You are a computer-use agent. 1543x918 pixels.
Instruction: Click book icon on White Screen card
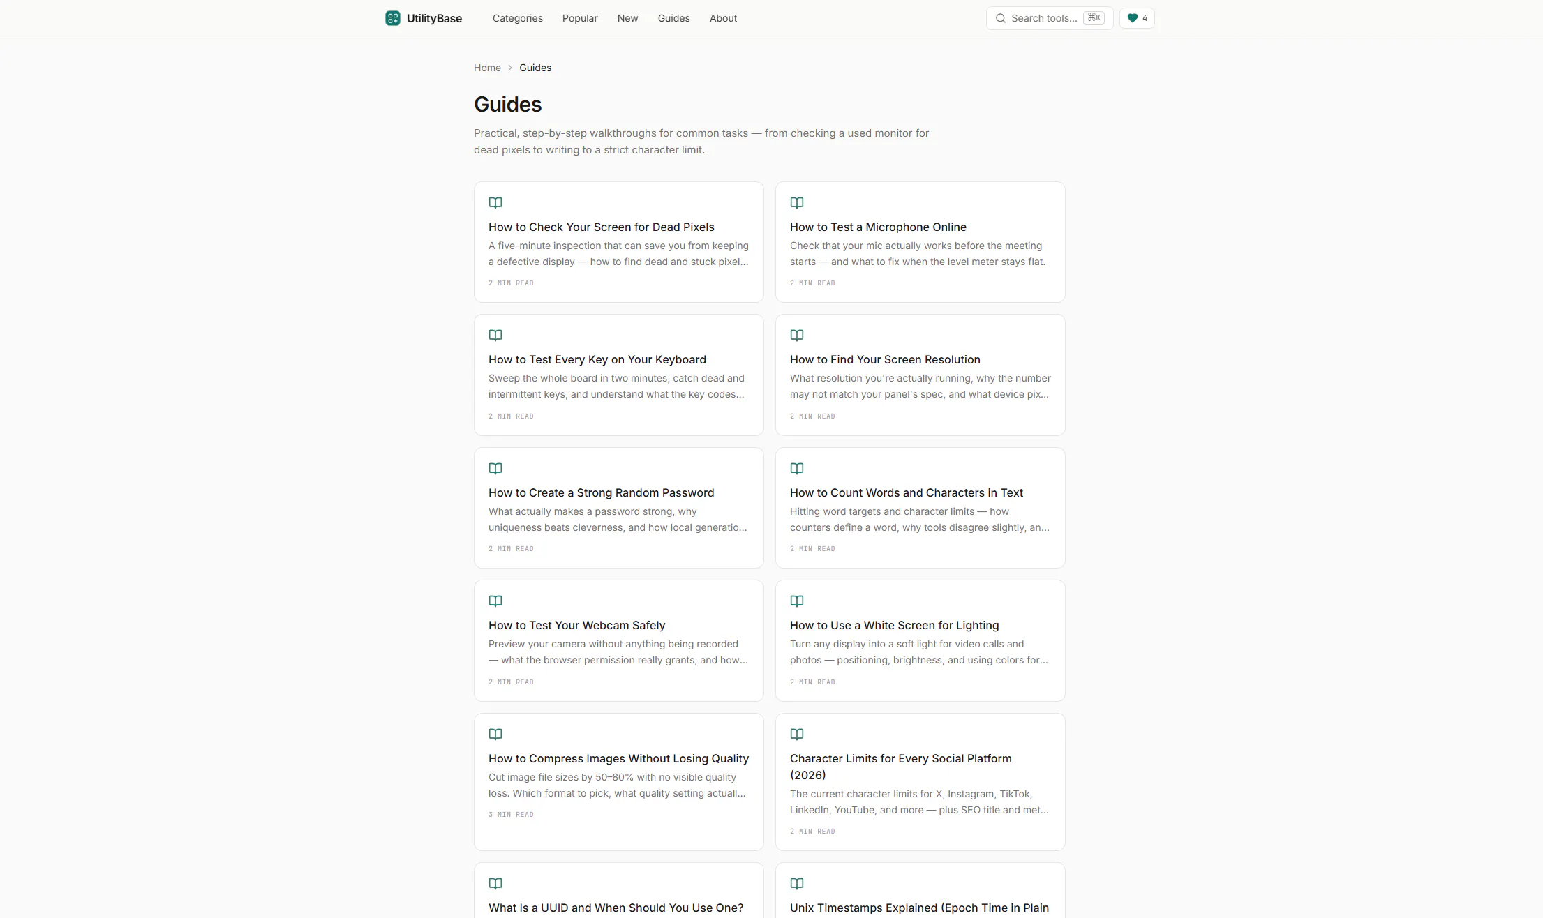pos(797,601)
